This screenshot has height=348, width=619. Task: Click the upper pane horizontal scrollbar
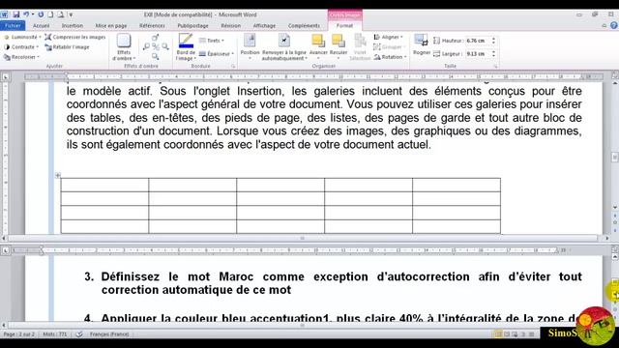click(303, 239)
